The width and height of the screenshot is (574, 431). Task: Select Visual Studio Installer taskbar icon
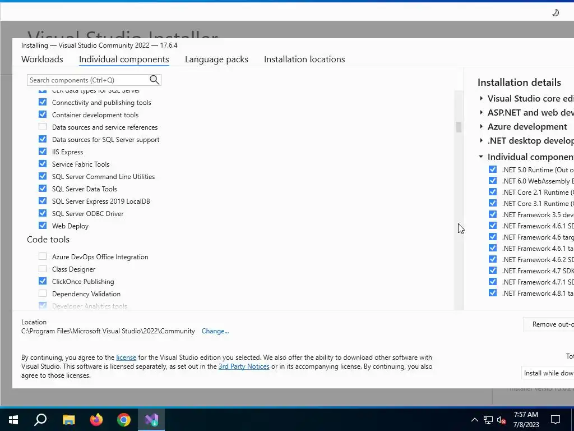(x=151, y=419)
